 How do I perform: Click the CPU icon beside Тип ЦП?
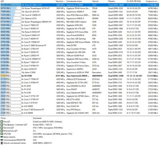[x=2, y=122]
